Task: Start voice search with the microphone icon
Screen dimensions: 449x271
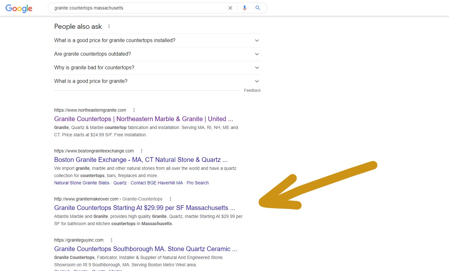Action: click(245, 8)
